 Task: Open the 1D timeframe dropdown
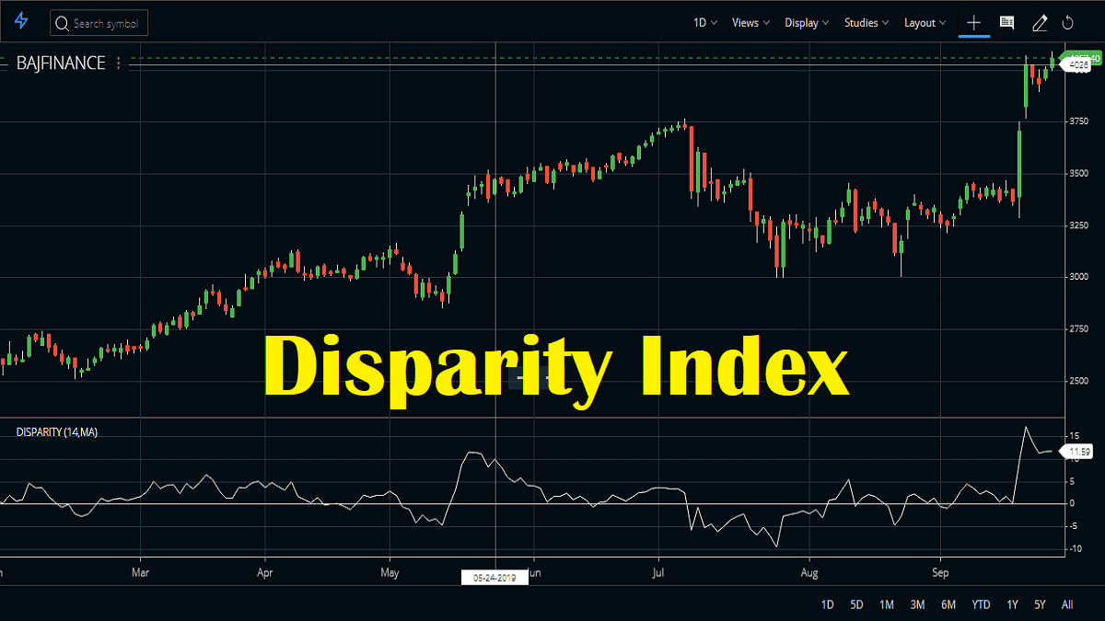704,22
